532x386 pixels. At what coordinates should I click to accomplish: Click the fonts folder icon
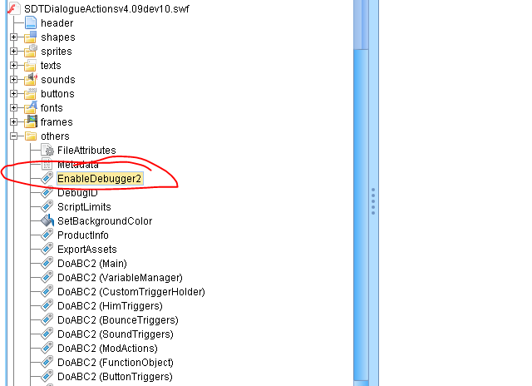31,107
